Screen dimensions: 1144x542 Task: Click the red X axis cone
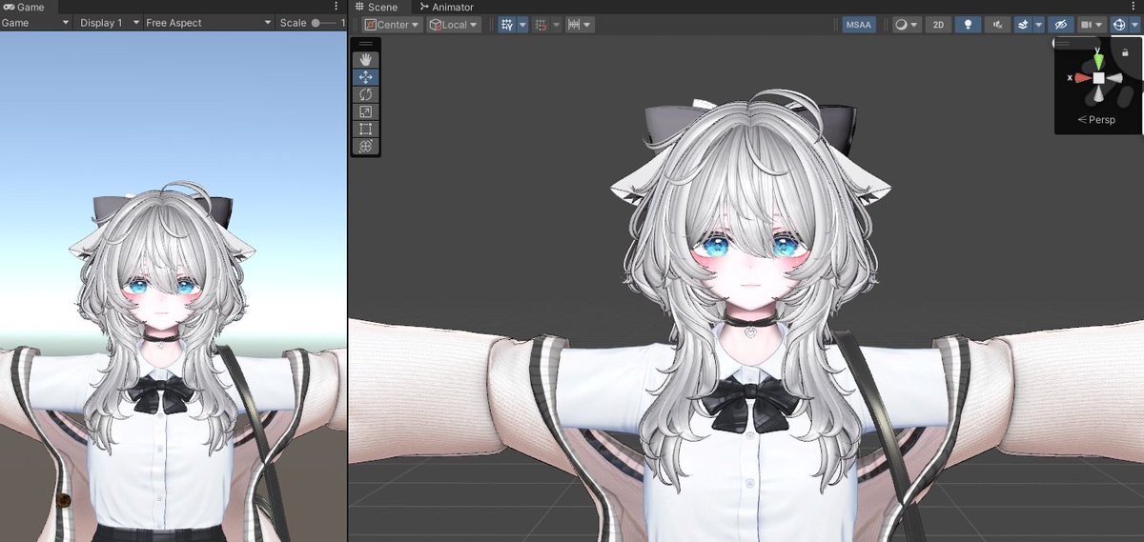point(1083,78)
